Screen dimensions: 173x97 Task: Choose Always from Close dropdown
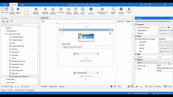point(159,71)
